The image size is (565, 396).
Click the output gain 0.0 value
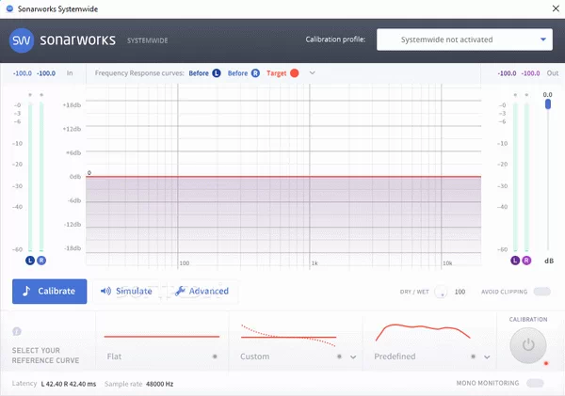tap(547, 95)
